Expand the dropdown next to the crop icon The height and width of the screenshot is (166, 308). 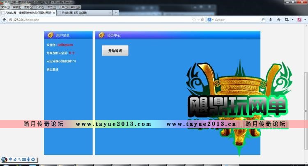(x=292, y=19)
